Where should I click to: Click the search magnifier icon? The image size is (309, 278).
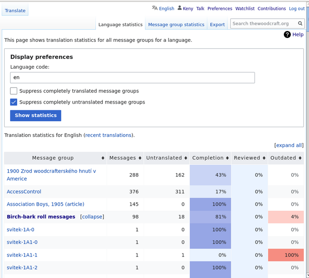[x=300, y=24]
